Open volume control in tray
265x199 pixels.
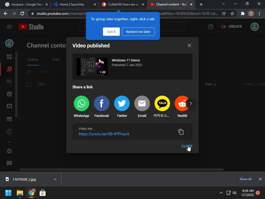234,193
